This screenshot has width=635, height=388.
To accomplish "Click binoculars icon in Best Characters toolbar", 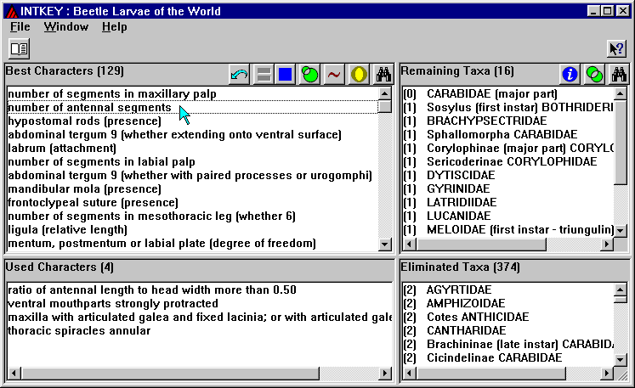I will [x=384, y=75].
